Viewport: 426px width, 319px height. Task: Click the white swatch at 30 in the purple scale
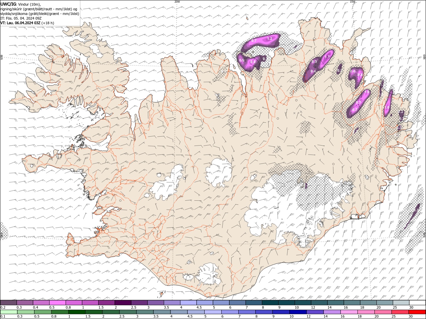pos(418,303)
